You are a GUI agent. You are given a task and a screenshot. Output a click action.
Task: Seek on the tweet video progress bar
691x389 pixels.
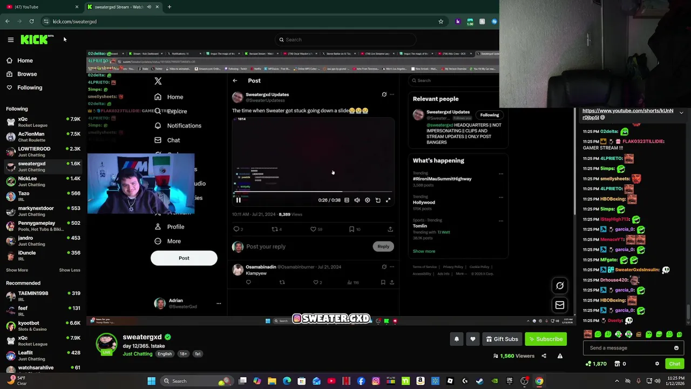tap(313, 192)
